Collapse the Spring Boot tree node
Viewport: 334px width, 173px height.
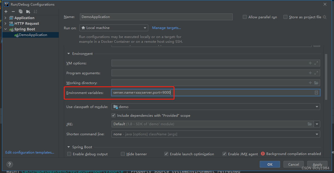[x=5, y=29]
